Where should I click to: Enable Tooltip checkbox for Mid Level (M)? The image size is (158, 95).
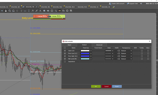point(142,59)
